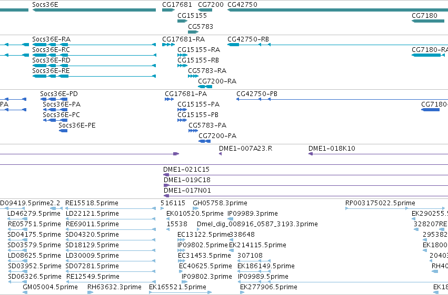Click protein CG17681-PA
Image resolution: width=448 pixels, height=295 pixels.
tap(186, 94)
